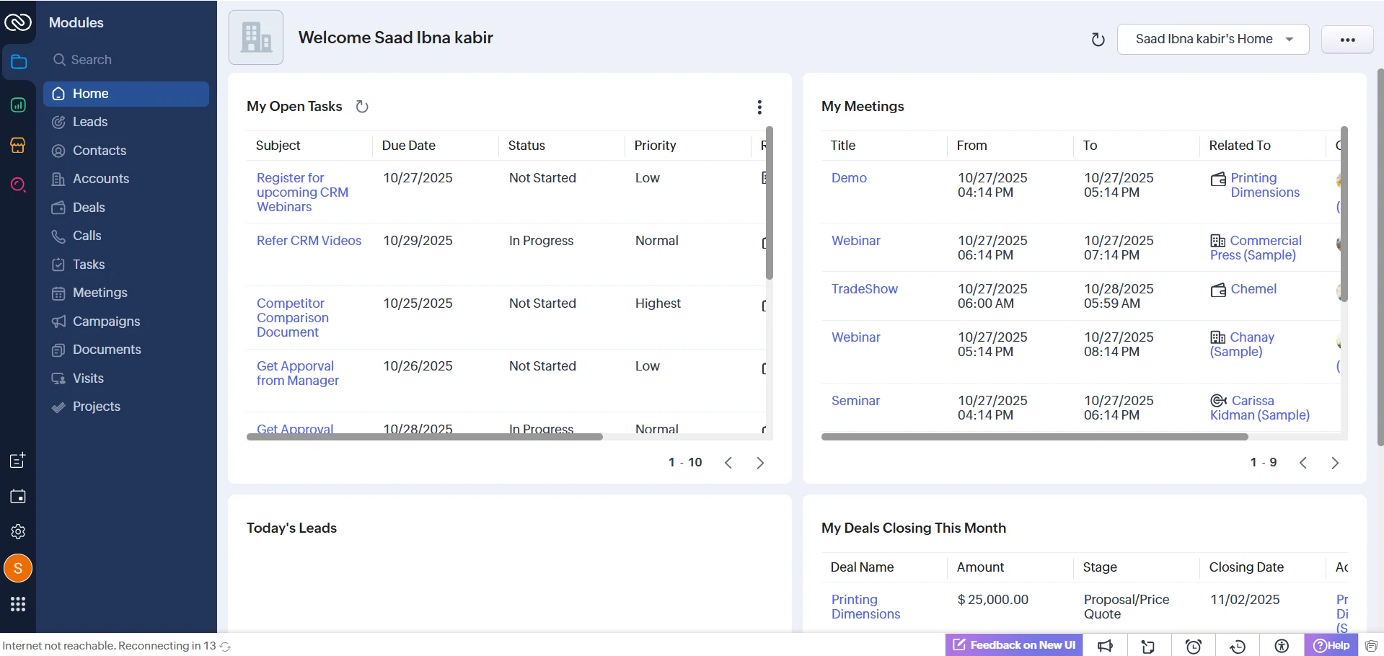Open the Printing Dimensions deal link
Image resolution: width=1384 pixels, height=656 pixels.
click(865, 606)
